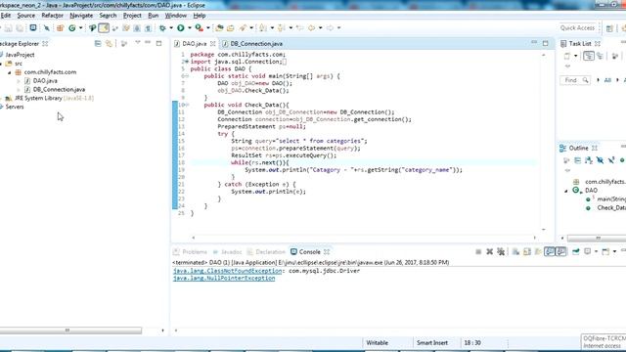Click editor horizontal scrollbar track

tap(364, 238)
